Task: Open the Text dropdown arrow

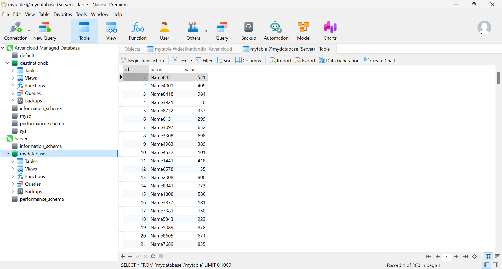Action: [191, 60]
